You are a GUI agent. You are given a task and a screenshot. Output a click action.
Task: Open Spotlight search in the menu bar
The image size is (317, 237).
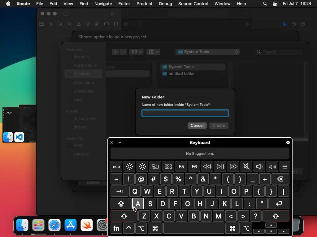pyautogui.click(x=265, y=4)
